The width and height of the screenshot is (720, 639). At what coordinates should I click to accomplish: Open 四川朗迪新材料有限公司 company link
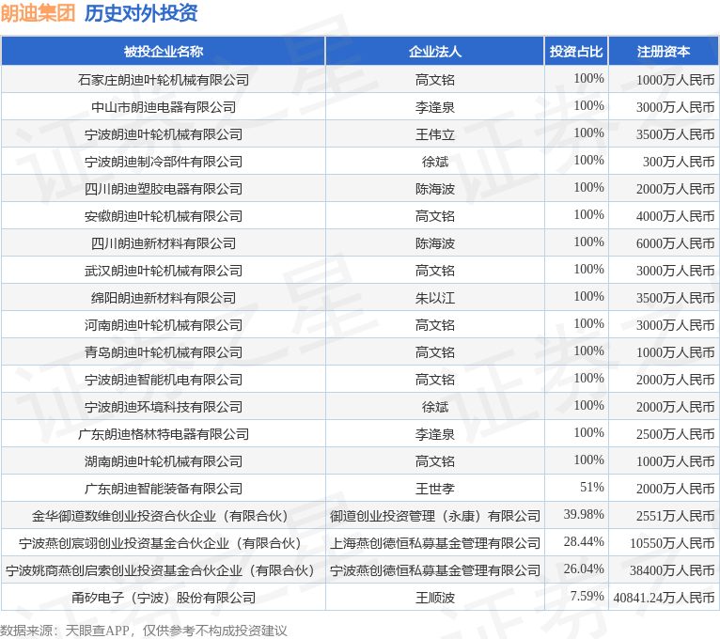[163, 243]
